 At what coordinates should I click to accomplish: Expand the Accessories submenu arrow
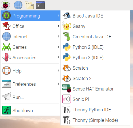58,57
